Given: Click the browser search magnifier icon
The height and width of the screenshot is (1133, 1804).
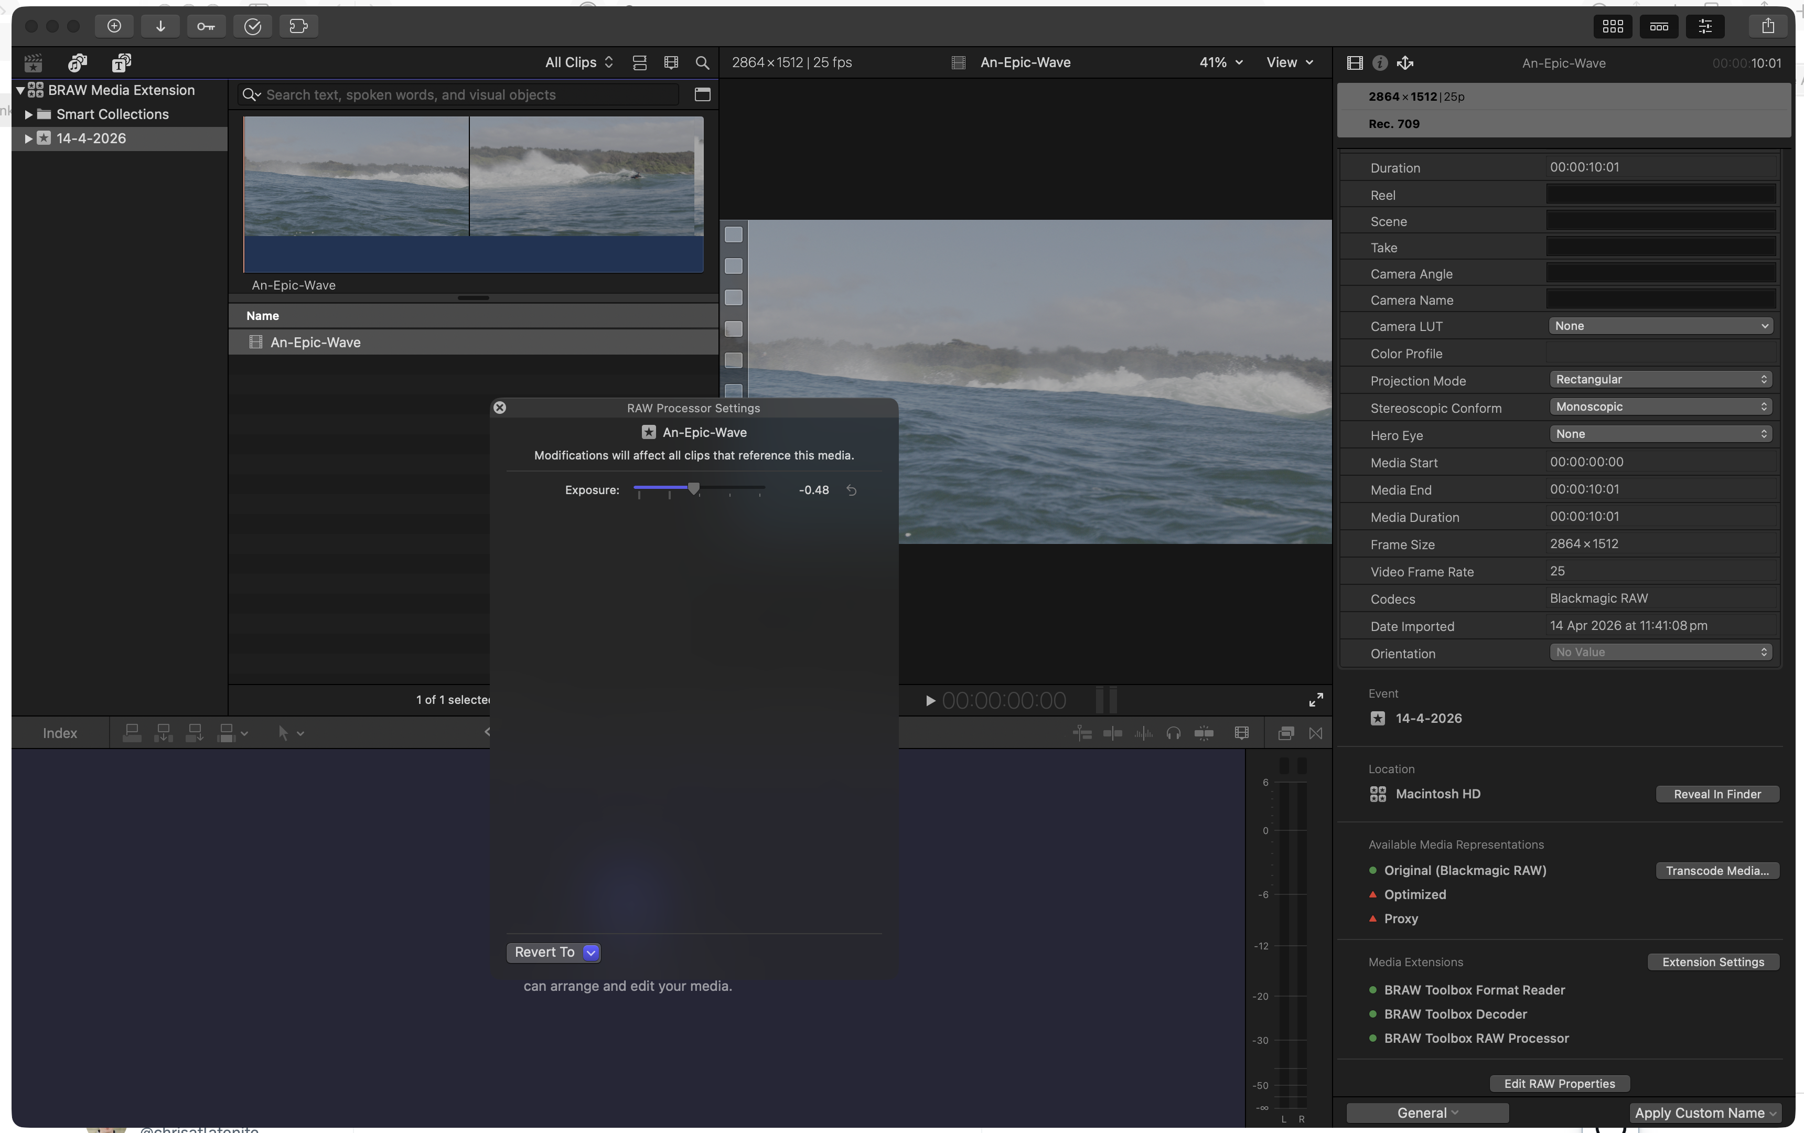Looking at the screenshot, I should coord(702,63).
